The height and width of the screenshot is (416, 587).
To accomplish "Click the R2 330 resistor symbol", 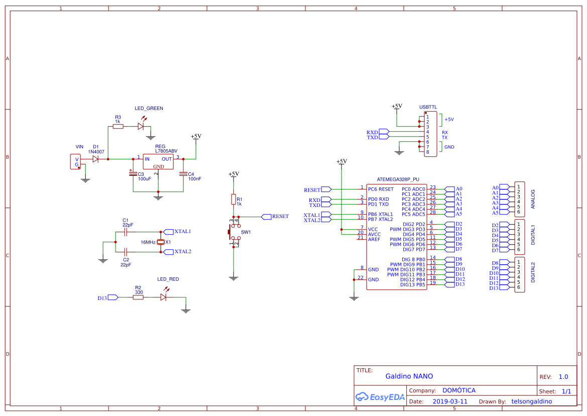I will click(138, 297).
